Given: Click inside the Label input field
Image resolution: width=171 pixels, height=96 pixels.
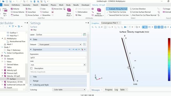Looking at the screenshot, I should click(x=59, y=35).
